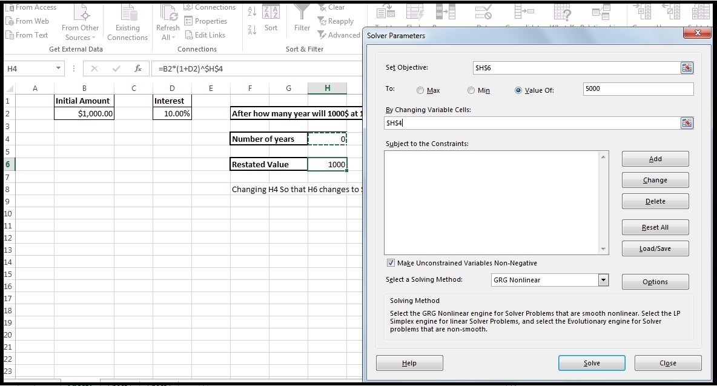Select cell B2 with $1,000.00

click(84, 113)
